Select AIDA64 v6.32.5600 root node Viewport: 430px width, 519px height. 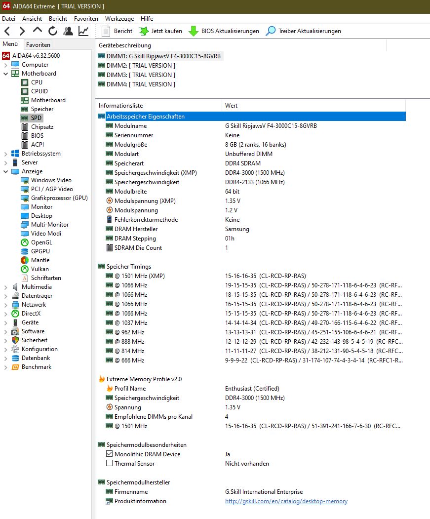[x=36, y=56]
